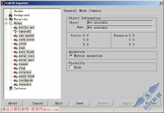Click the Object field showing Not available
Image resolution: width=164 pixels, height=113 pixels.
(x=120, y=22)
